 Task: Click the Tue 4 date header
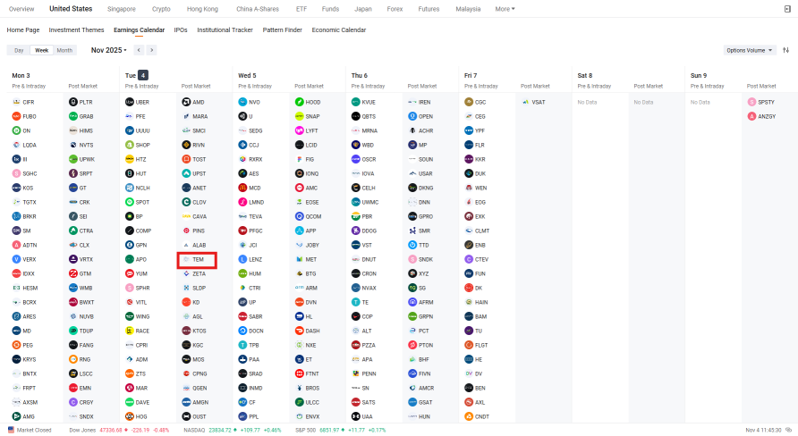coord(136,75)
